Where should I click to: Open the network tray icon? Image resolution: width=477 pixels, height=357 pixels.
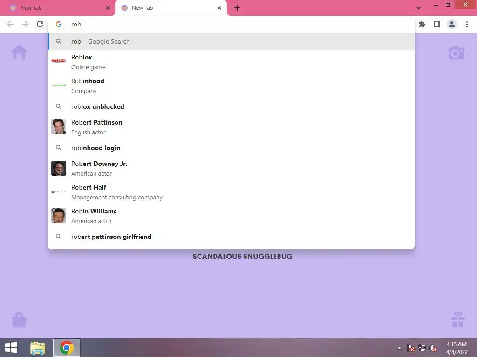click(422, 348)
